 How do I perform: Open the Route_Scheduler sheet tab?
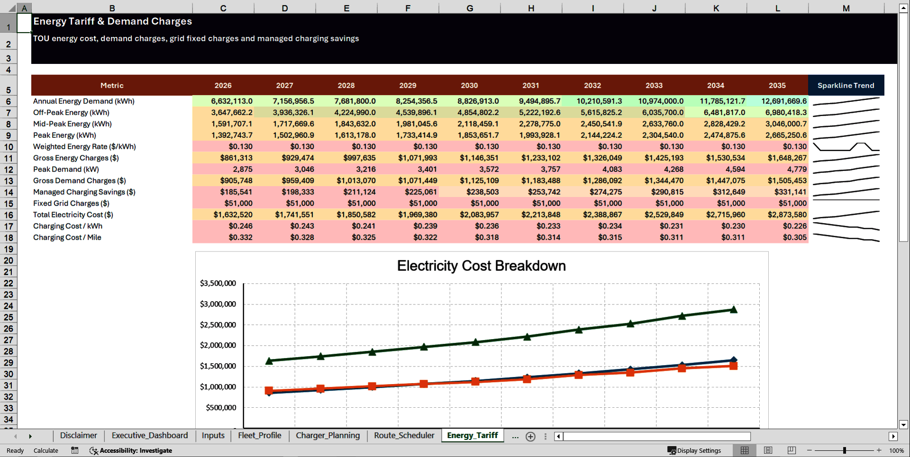pyautogui.click(x=404, y=436)
